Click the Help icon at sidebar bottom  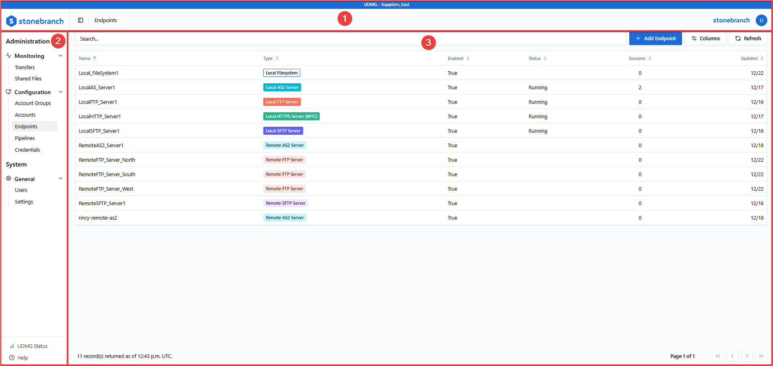point(12,358)
